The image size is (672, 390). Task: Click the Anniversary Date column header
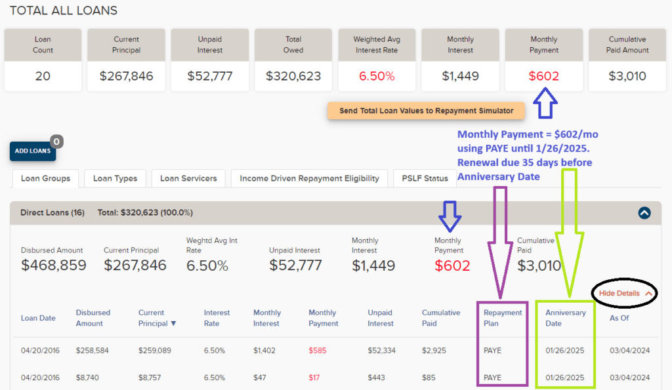(565, 318)
